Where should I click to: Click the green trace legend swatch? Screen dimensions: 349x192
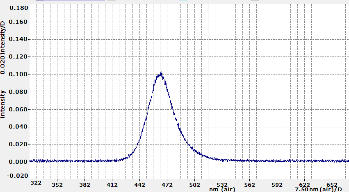tap(111, 1)
